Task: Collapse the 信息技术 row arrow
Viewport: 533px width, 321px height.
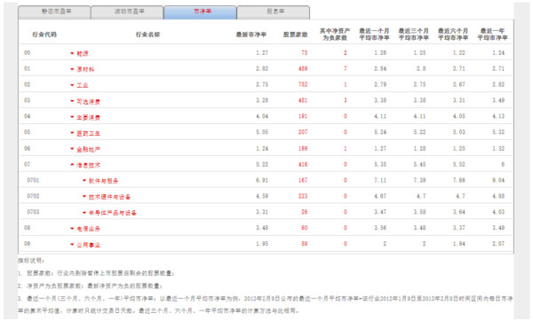Action: pyautogui.click(x=72, y=165)
